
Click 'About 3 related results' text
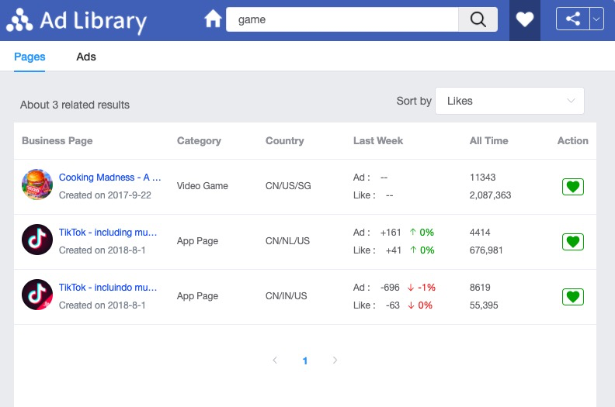click(x=75, y=105)
